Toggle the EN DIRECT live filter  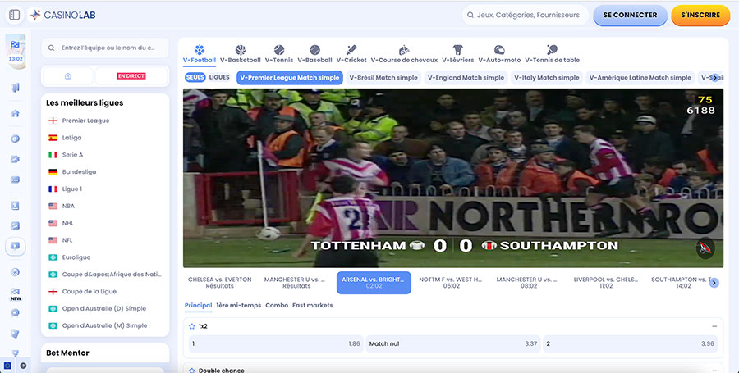click(x=131, y=76)
